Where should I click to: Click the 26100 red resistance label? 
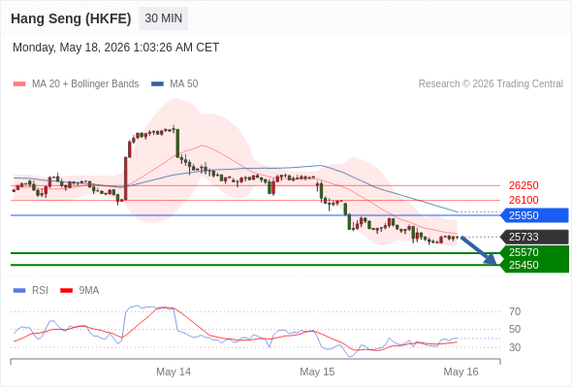tap(524, 200)
